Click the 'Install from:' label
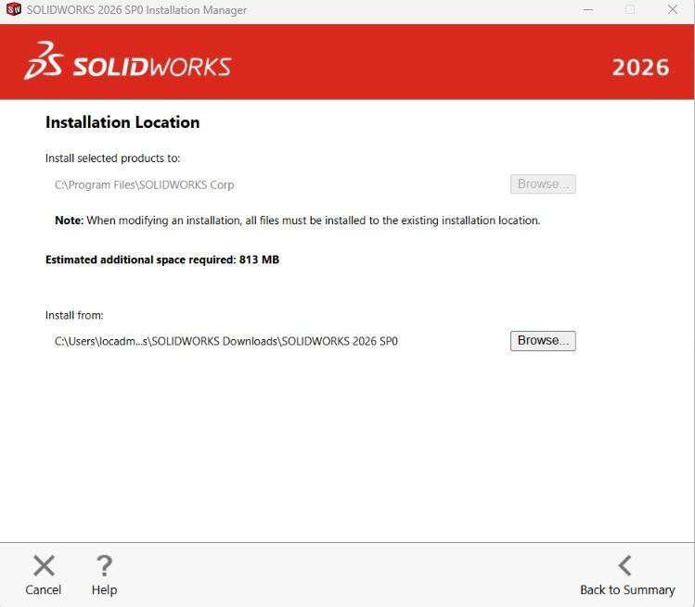This screenshot has height=607, width=695. (74, 315)
